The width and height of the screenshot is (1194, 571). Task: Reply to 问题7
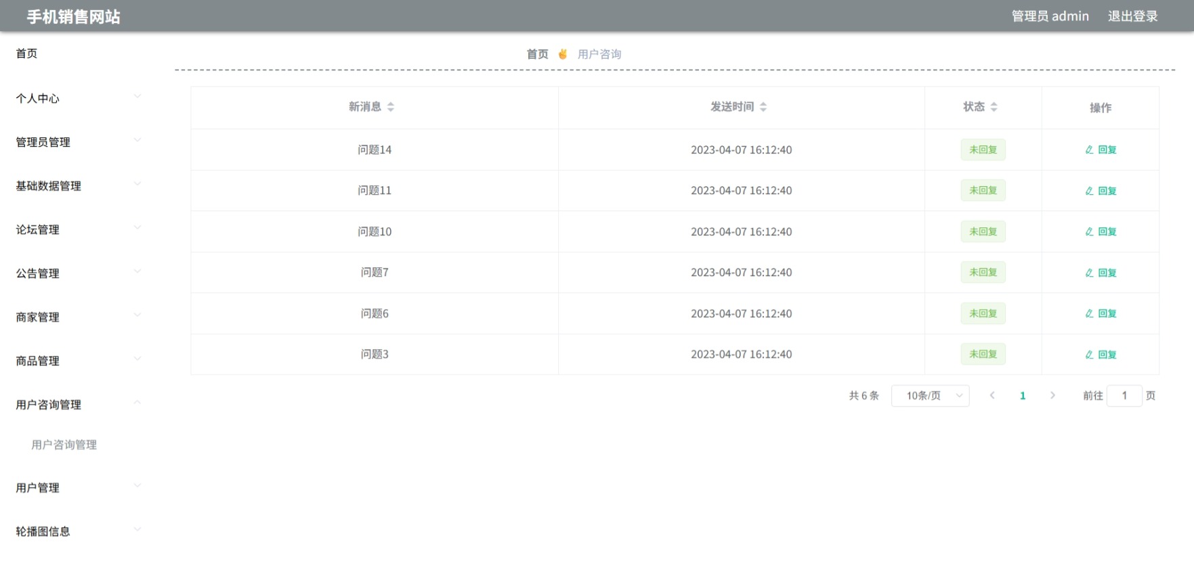(1101, 273)
